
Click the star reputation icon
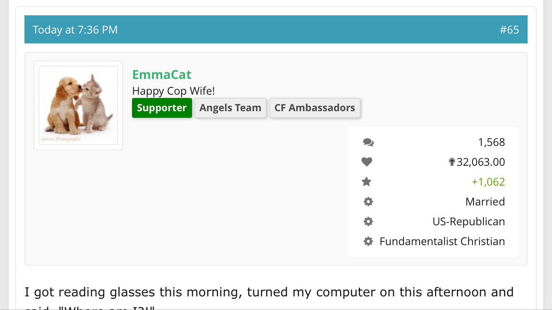(x=367, y=182)
